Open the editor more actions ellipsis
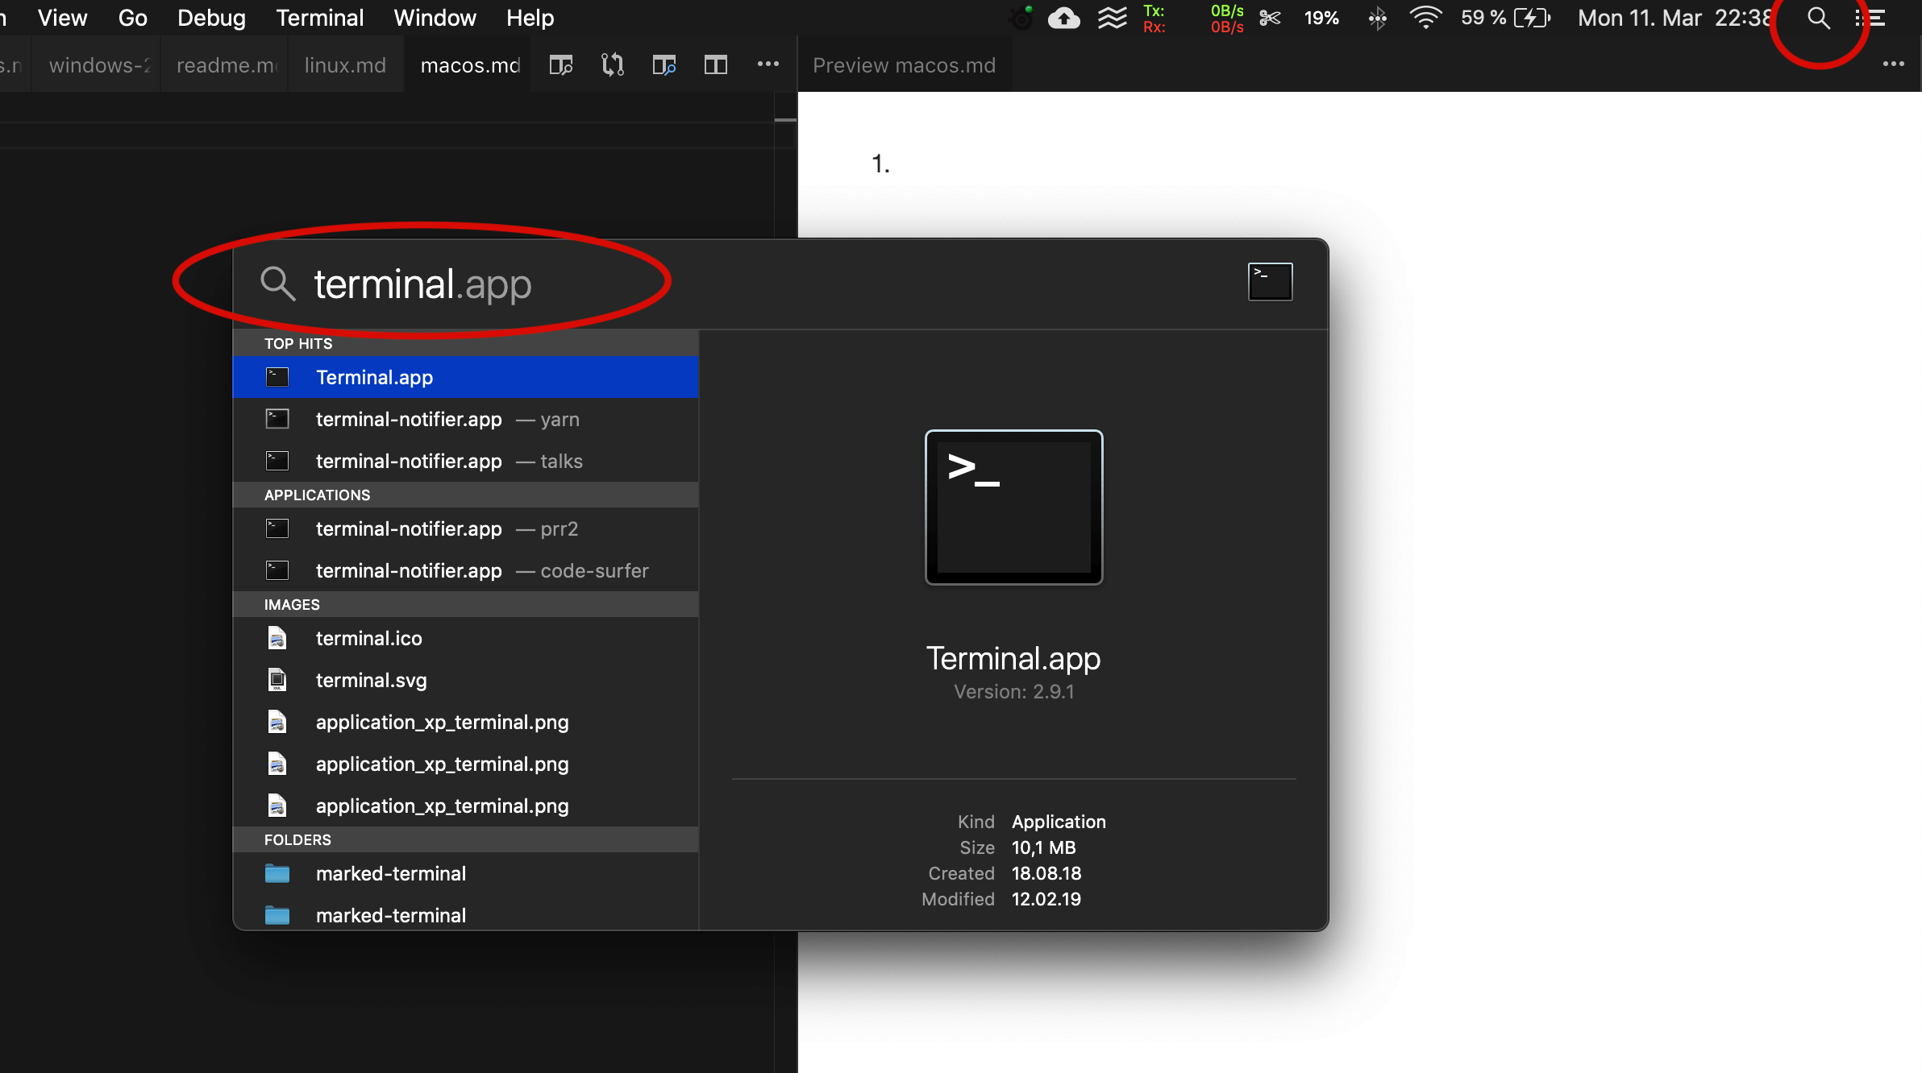 [x=768, y=64]
